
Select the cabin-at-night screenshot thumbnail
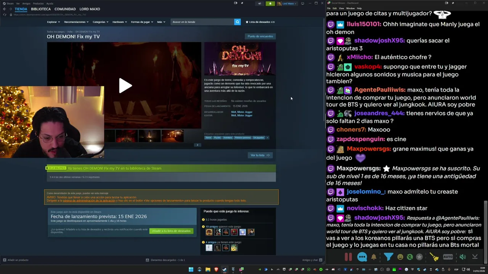[172, 136]
